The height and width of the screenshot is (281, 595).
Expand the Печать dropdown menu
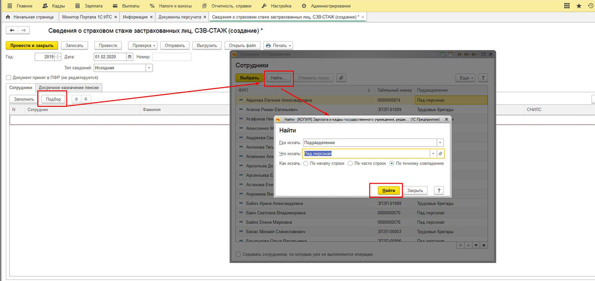tap(278, 45)
